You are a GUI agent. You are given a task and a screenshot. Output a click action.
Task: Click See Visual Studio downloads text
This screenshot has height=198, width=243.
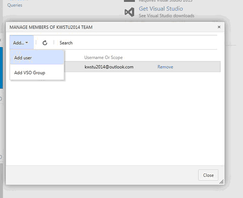click(x=167, y=16)
